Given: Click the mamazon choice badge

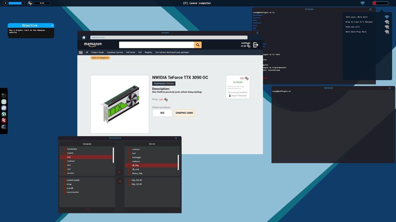Looking at the screenshot, I should pyautogui.click(x=164, y=84).
